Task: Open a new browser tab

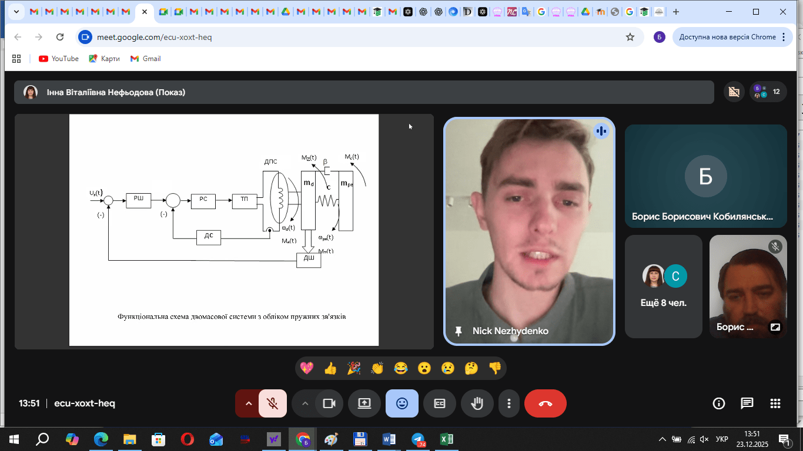Action: click(676, 12)
